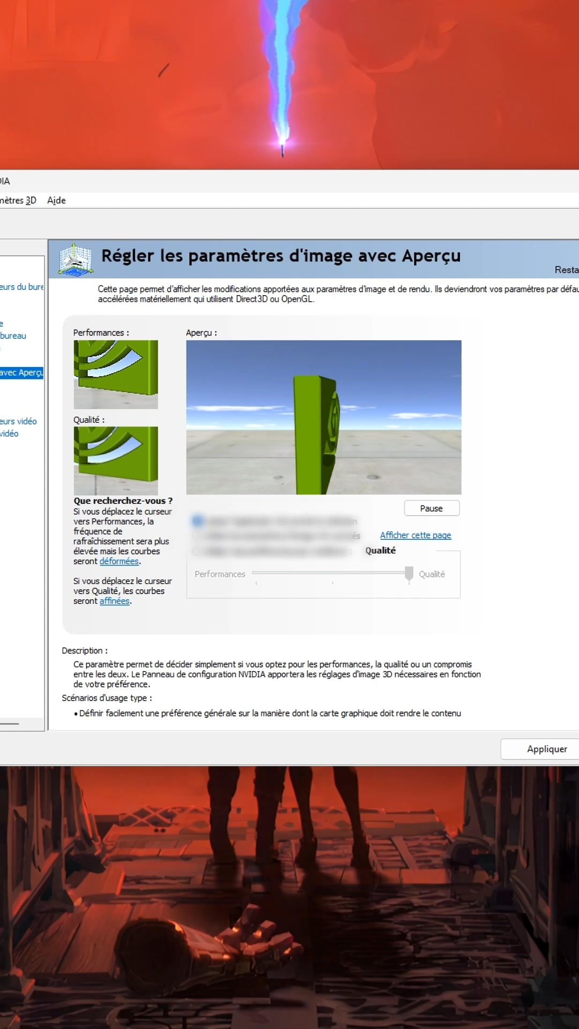
Task: Follow the 'déformées' hyperlink
Action: 119,561
